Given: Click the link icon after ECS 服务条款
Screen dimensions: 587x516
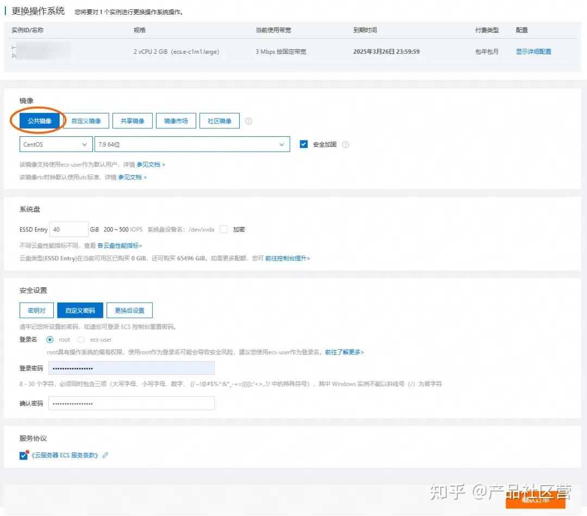Looking at the screenshot, I should pos(105,455).
